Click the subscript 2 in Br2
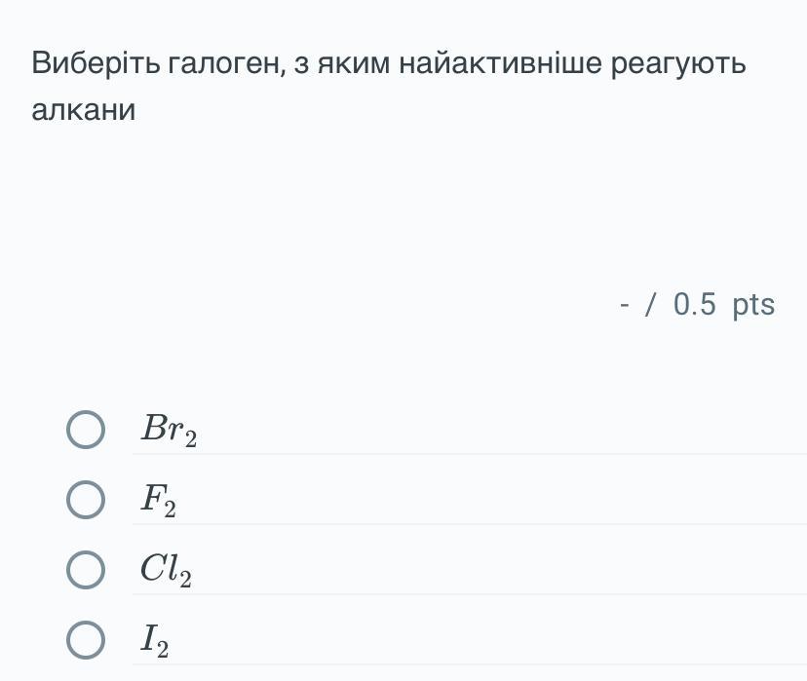Image resolution: width=807 pixels, height=681 pixels. [191, 439]
